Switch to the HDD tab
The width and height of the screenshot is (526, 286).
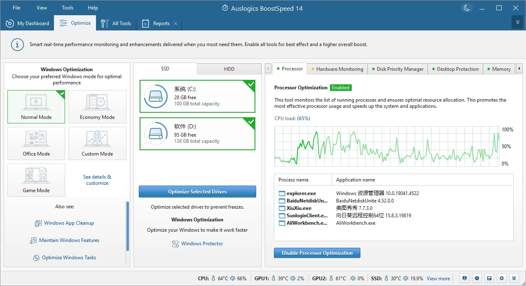pos(229,69)
